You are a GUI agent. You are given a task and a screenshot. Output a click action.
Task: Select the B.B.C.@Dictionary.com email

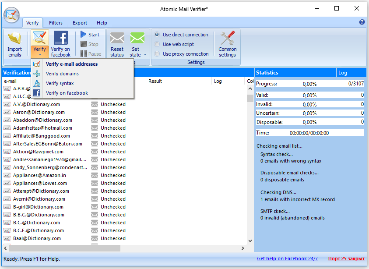(x=39, y=215)
